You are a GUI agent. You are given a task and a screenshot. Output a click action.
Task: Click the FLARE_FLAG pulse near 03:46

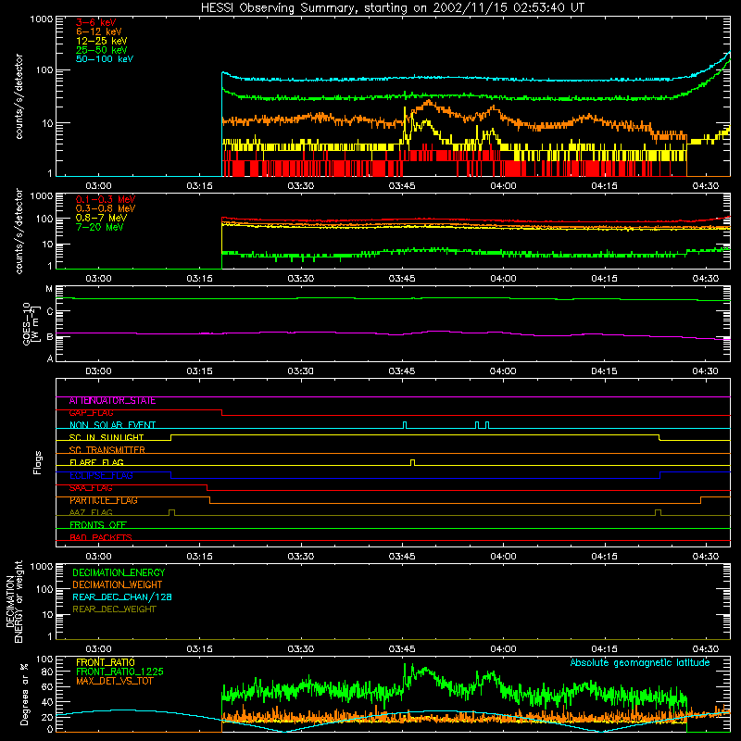click(x=412, y=462)
